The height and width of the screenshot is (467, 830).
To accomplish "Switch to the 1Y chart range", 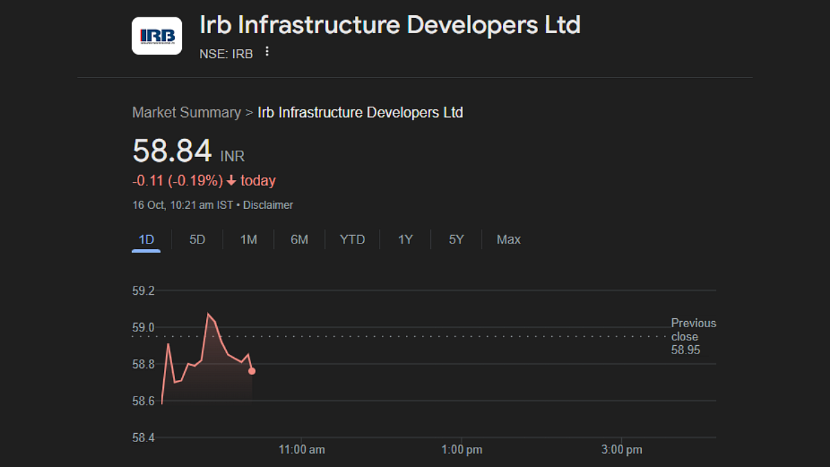I will click(405, 239).
